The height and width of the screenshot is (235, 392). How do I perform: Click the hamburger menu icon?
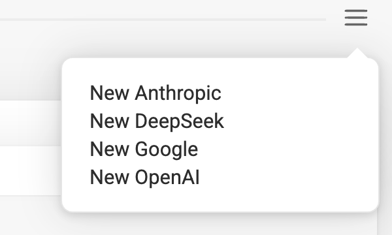tap(356, 18)
